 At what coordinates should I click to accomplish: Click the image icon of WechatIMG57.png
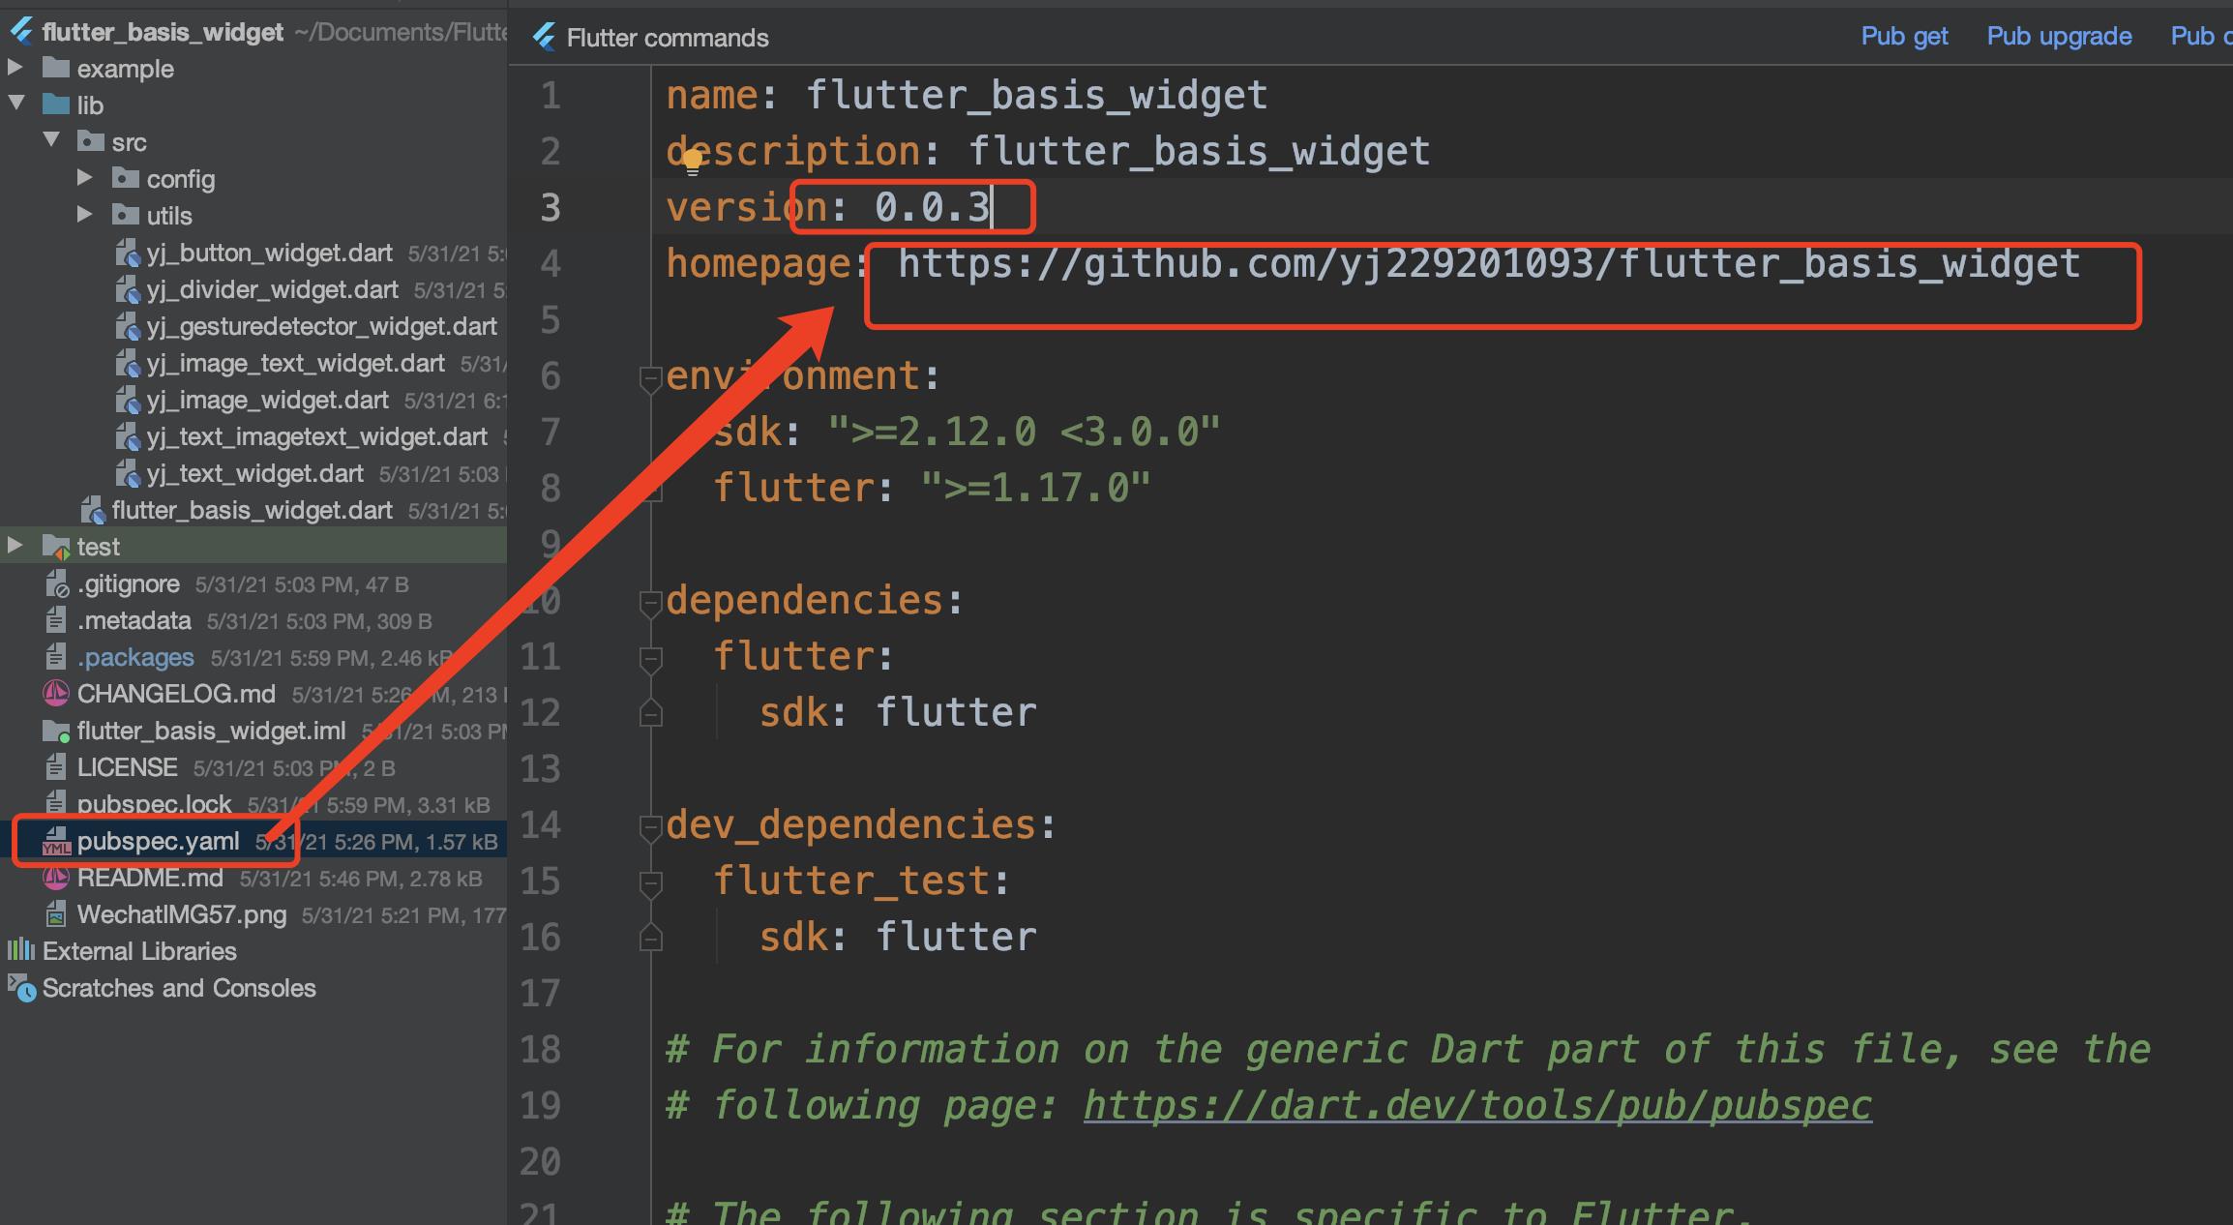(56, 914)
